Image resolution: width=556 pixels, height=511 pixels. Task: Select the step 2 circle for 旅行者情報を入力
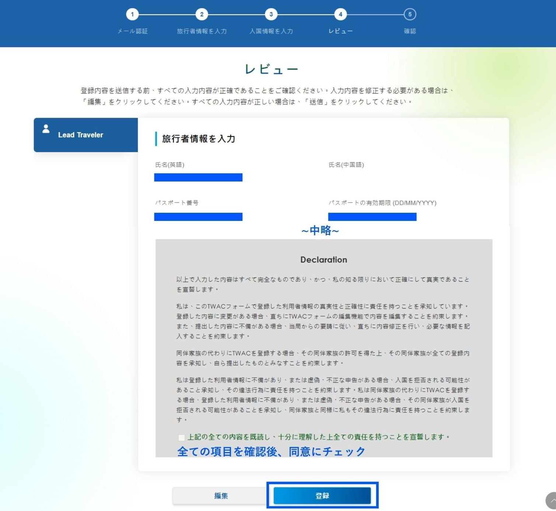(x=202, y=15)
